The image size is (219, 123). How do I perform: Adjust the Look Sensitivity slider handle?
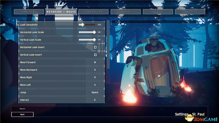coord(83,25)
